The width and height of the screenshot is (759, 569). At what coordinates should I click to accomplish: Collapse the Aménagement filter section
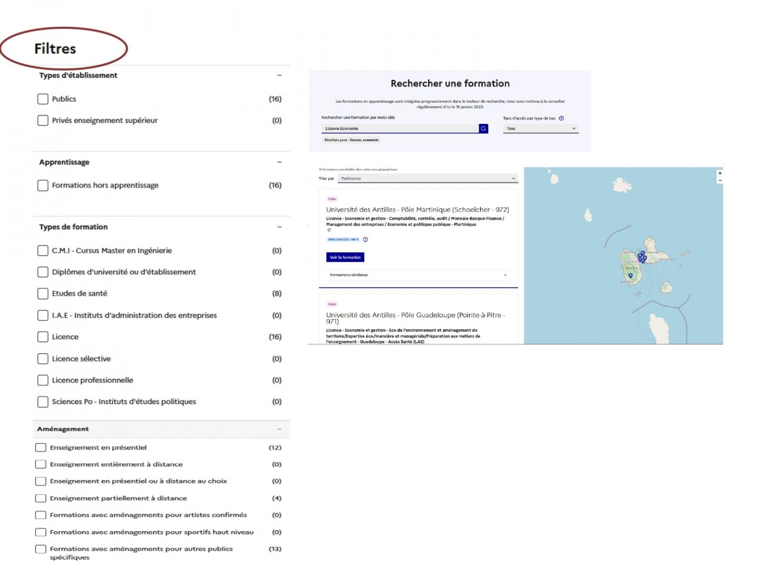pos(279,429)
